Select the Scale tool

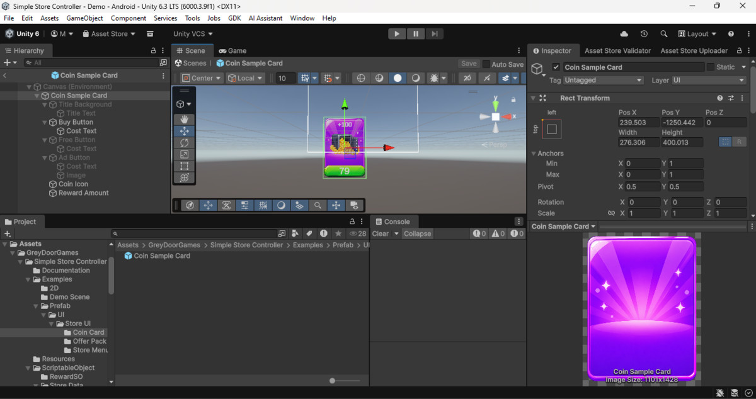pos(184,155)
